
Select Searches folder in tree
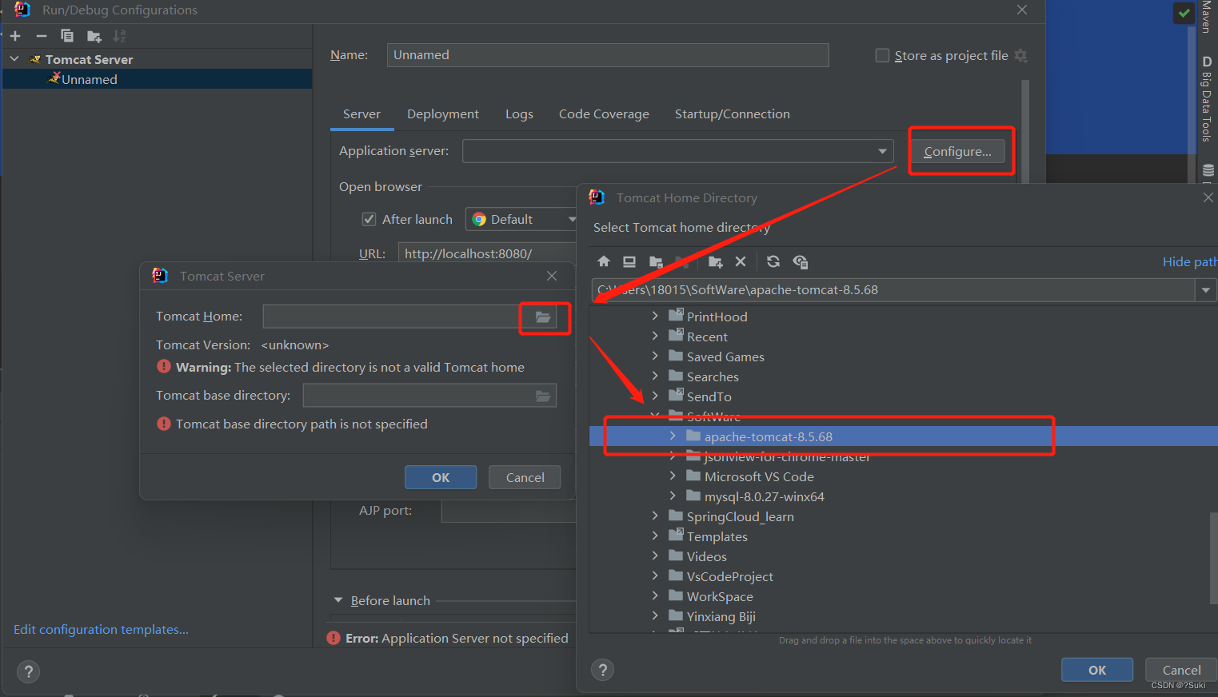click(713, 376)
